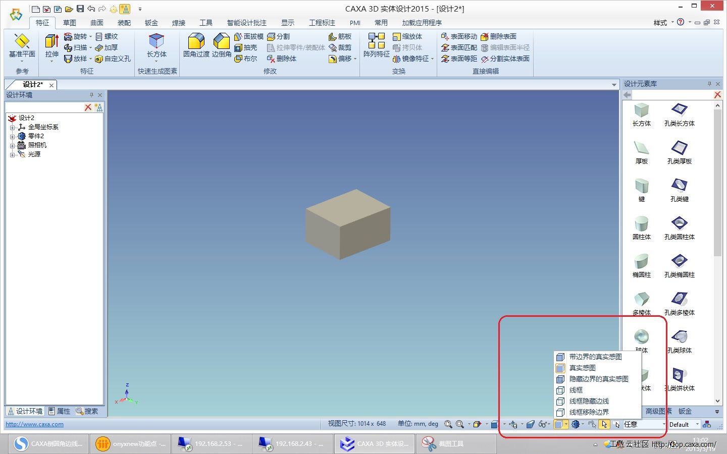The image size is (727, 454).
Task: Apply the 圆角过渡 fillet tool
Action: coord(196,46)
